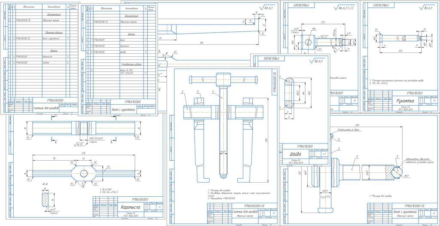Select the Р1160.10.000 specification sheet
Screen dimensions: 440x226
(118, 60)
